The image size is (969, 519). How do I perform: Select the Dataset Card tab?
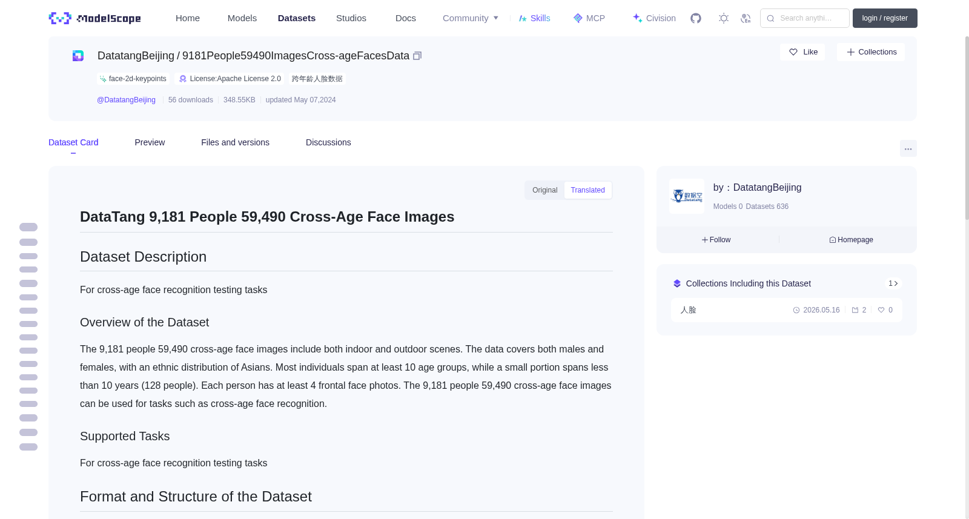(73, 142)
